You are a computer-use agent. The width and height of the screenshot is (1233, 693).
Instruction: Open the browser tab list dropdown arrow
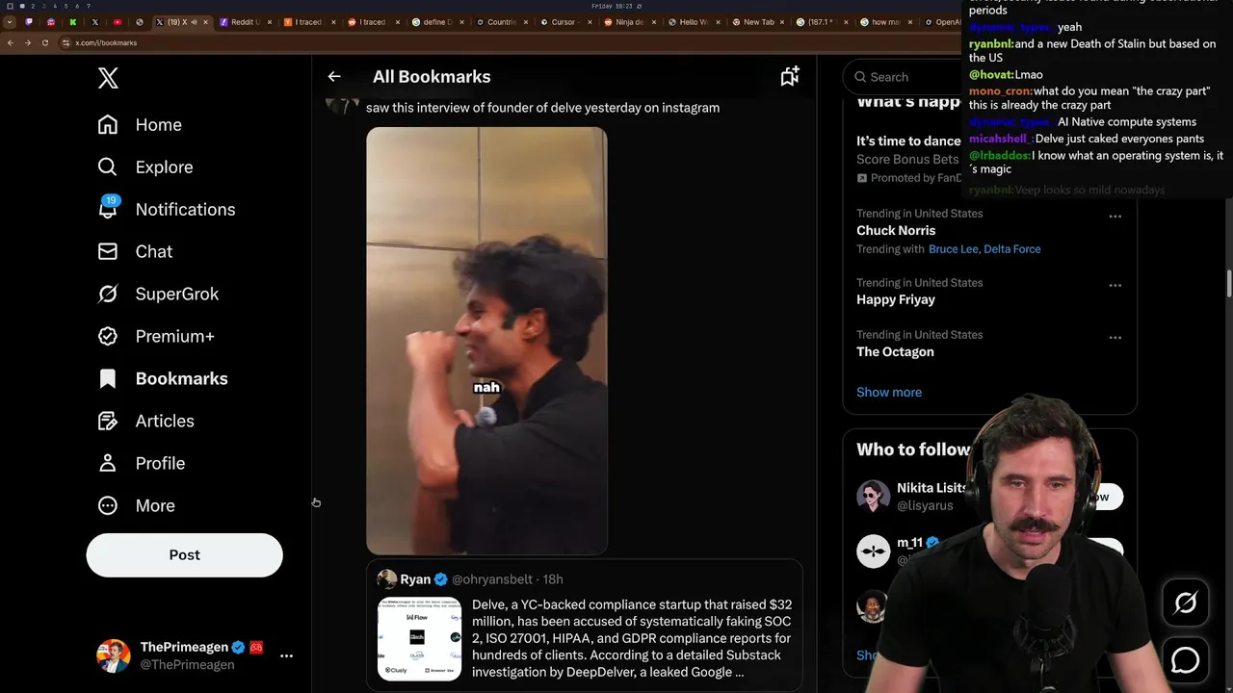(10, 22)
